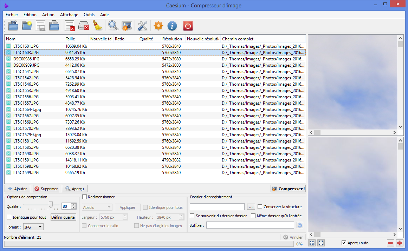Open the Absolu resize mode dropdown
Screen dimensions: 408x251
97,207
